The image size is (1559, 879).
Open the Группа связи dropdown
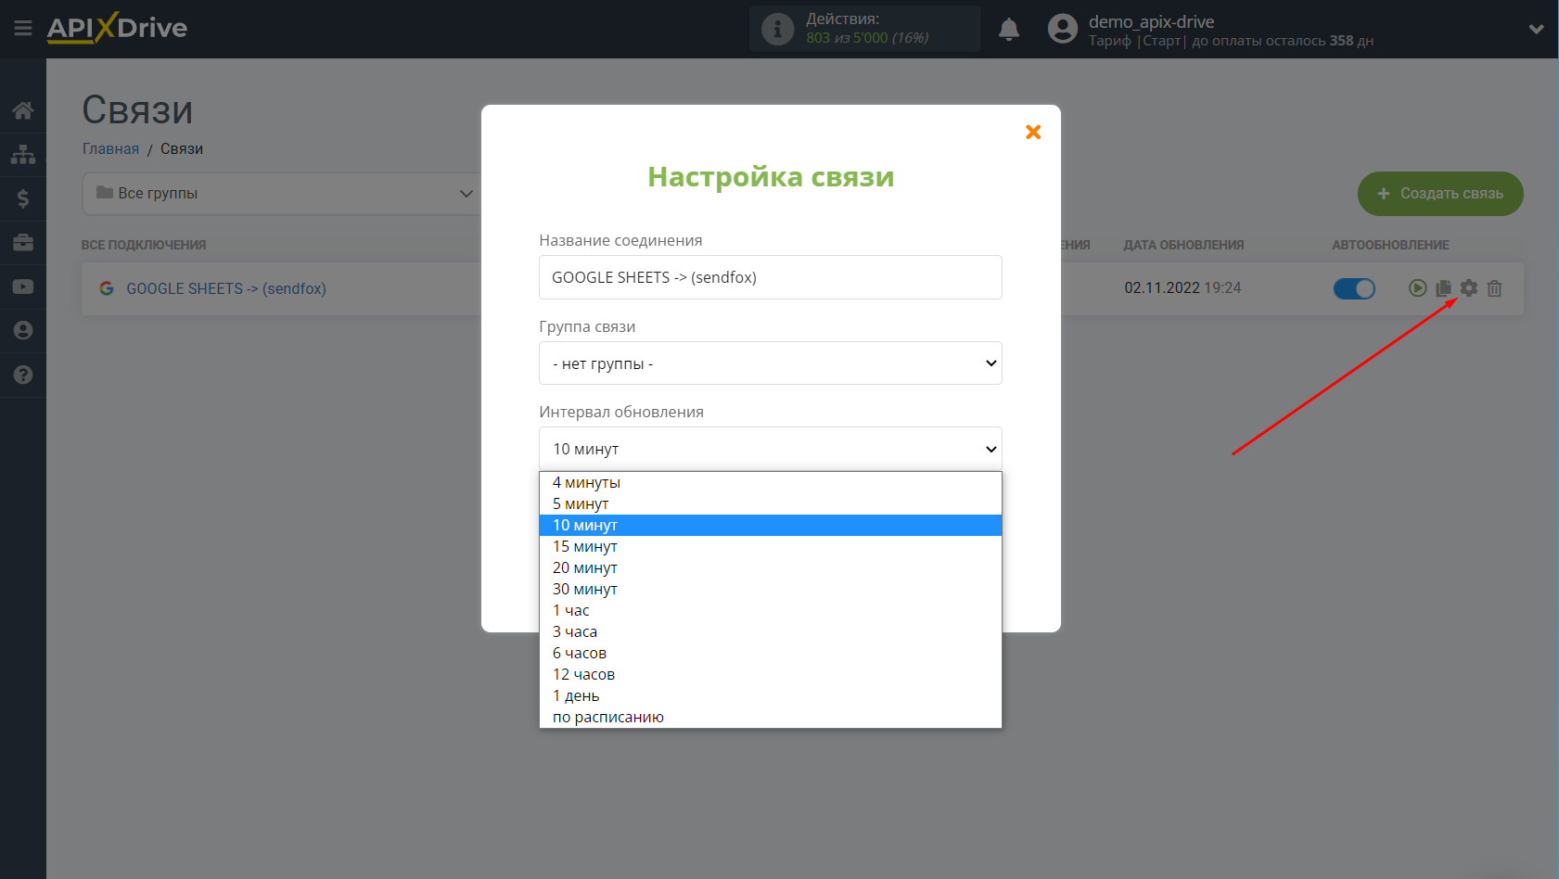point(771,363)
